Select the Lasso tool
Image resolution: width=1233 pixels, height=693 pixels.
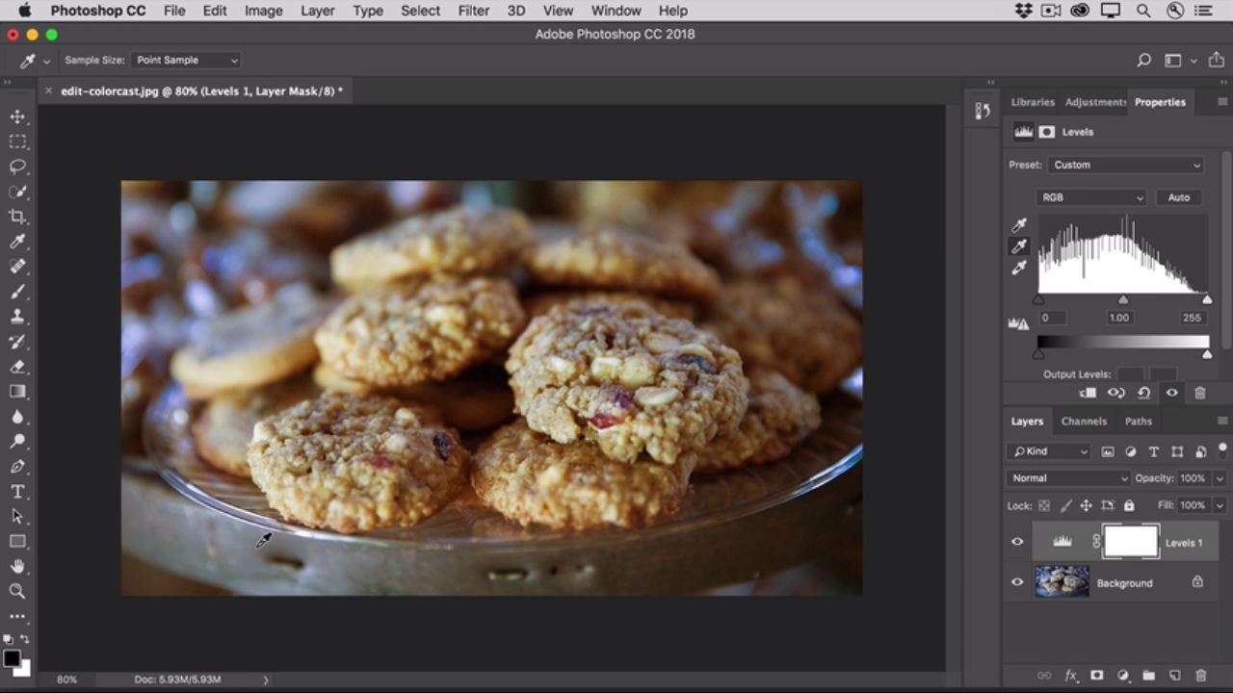(x=17, y=167)
